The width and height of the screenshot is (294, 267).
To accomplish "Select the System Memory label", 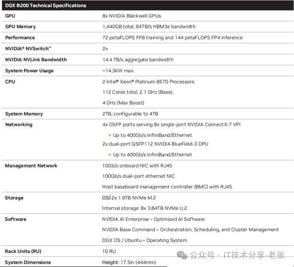I will pos(24,114).
